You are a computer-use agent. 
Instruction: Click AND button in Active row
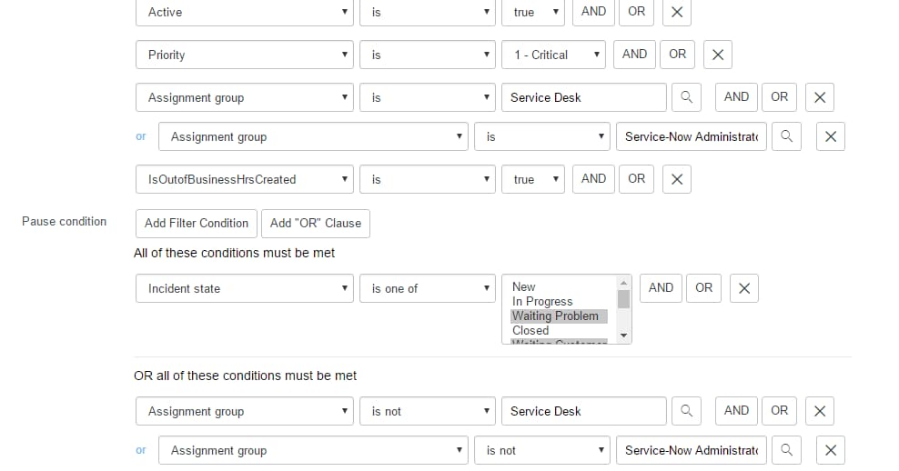click(x=593, y=12)
